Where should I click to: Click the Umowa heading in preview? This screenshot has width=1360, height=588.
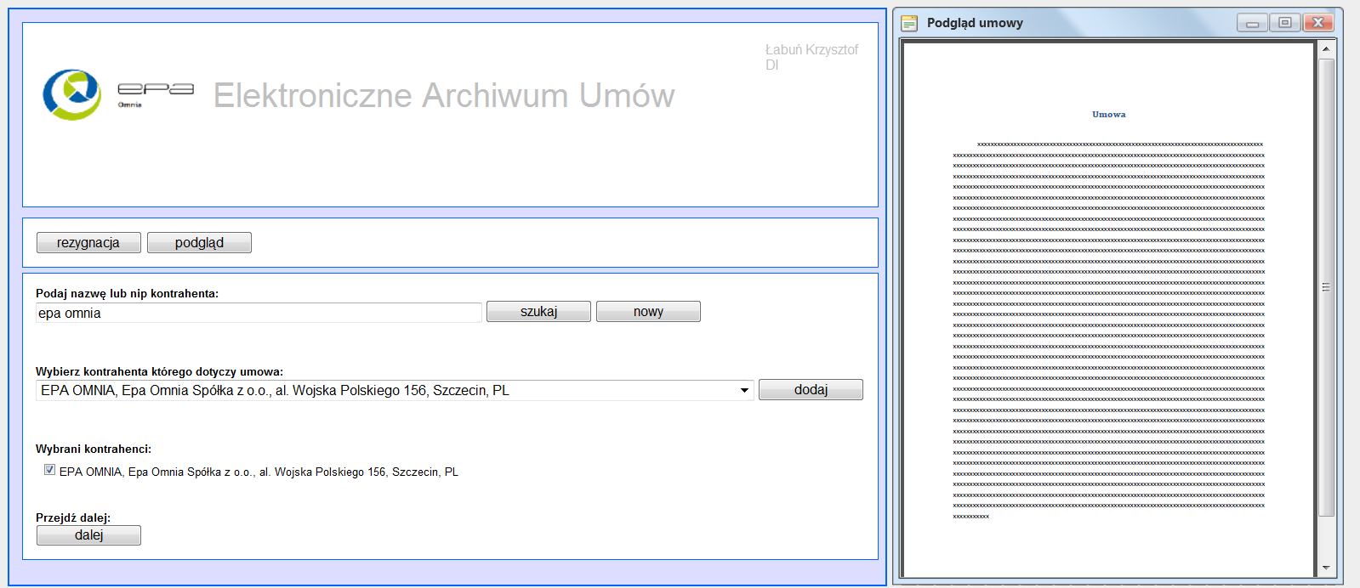pos(1108,114)
